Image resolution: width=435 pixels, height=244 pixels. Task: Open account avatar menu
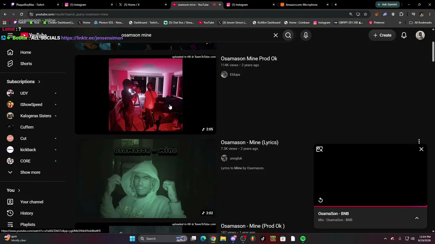click(x=420, y=35)
